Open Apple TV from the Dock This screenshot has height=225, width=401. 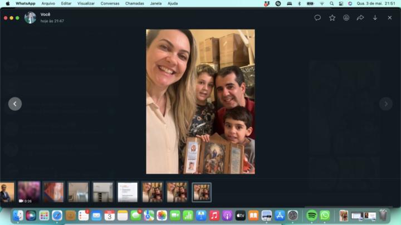(x=240, y=216)
